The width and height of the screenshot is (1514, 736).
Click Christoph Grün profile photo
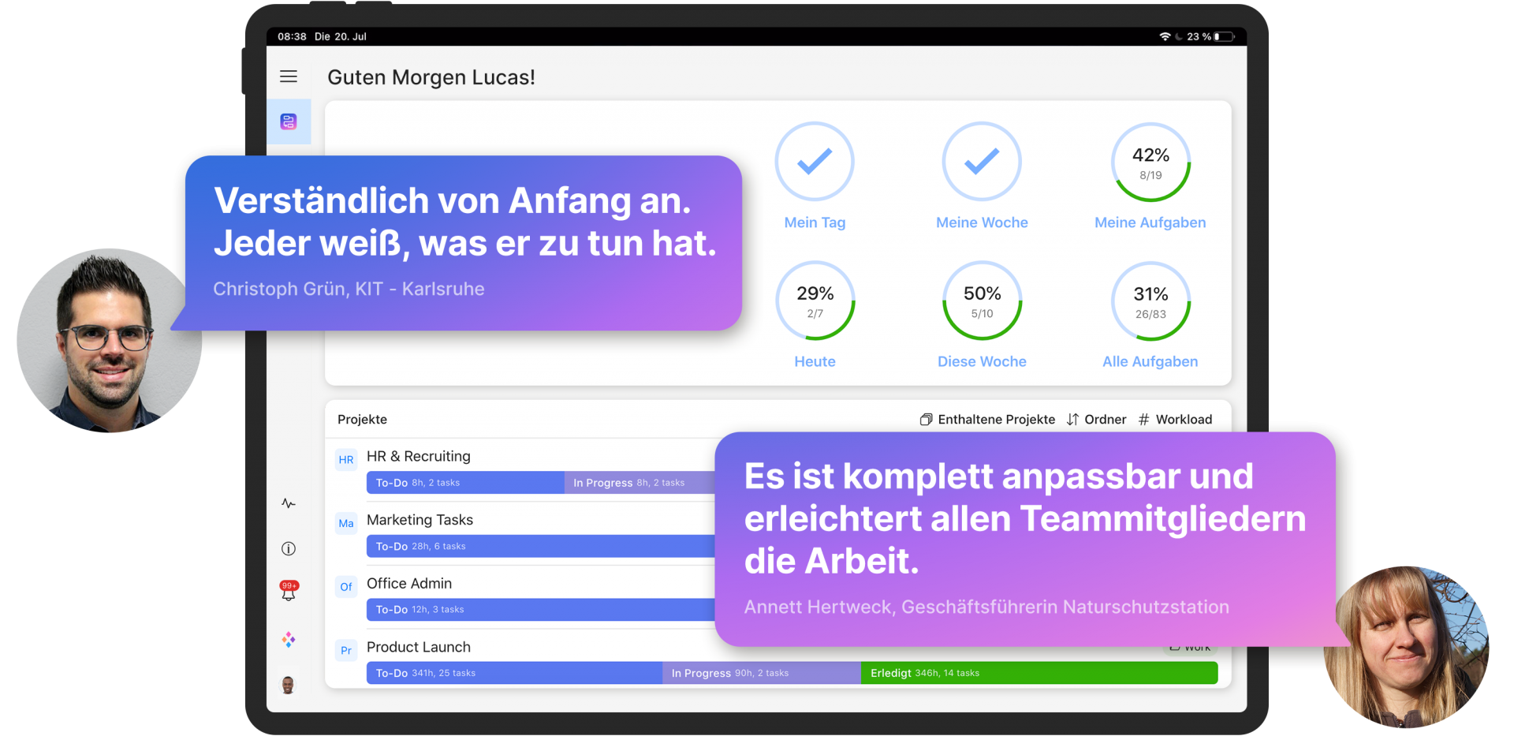(110, 341)
